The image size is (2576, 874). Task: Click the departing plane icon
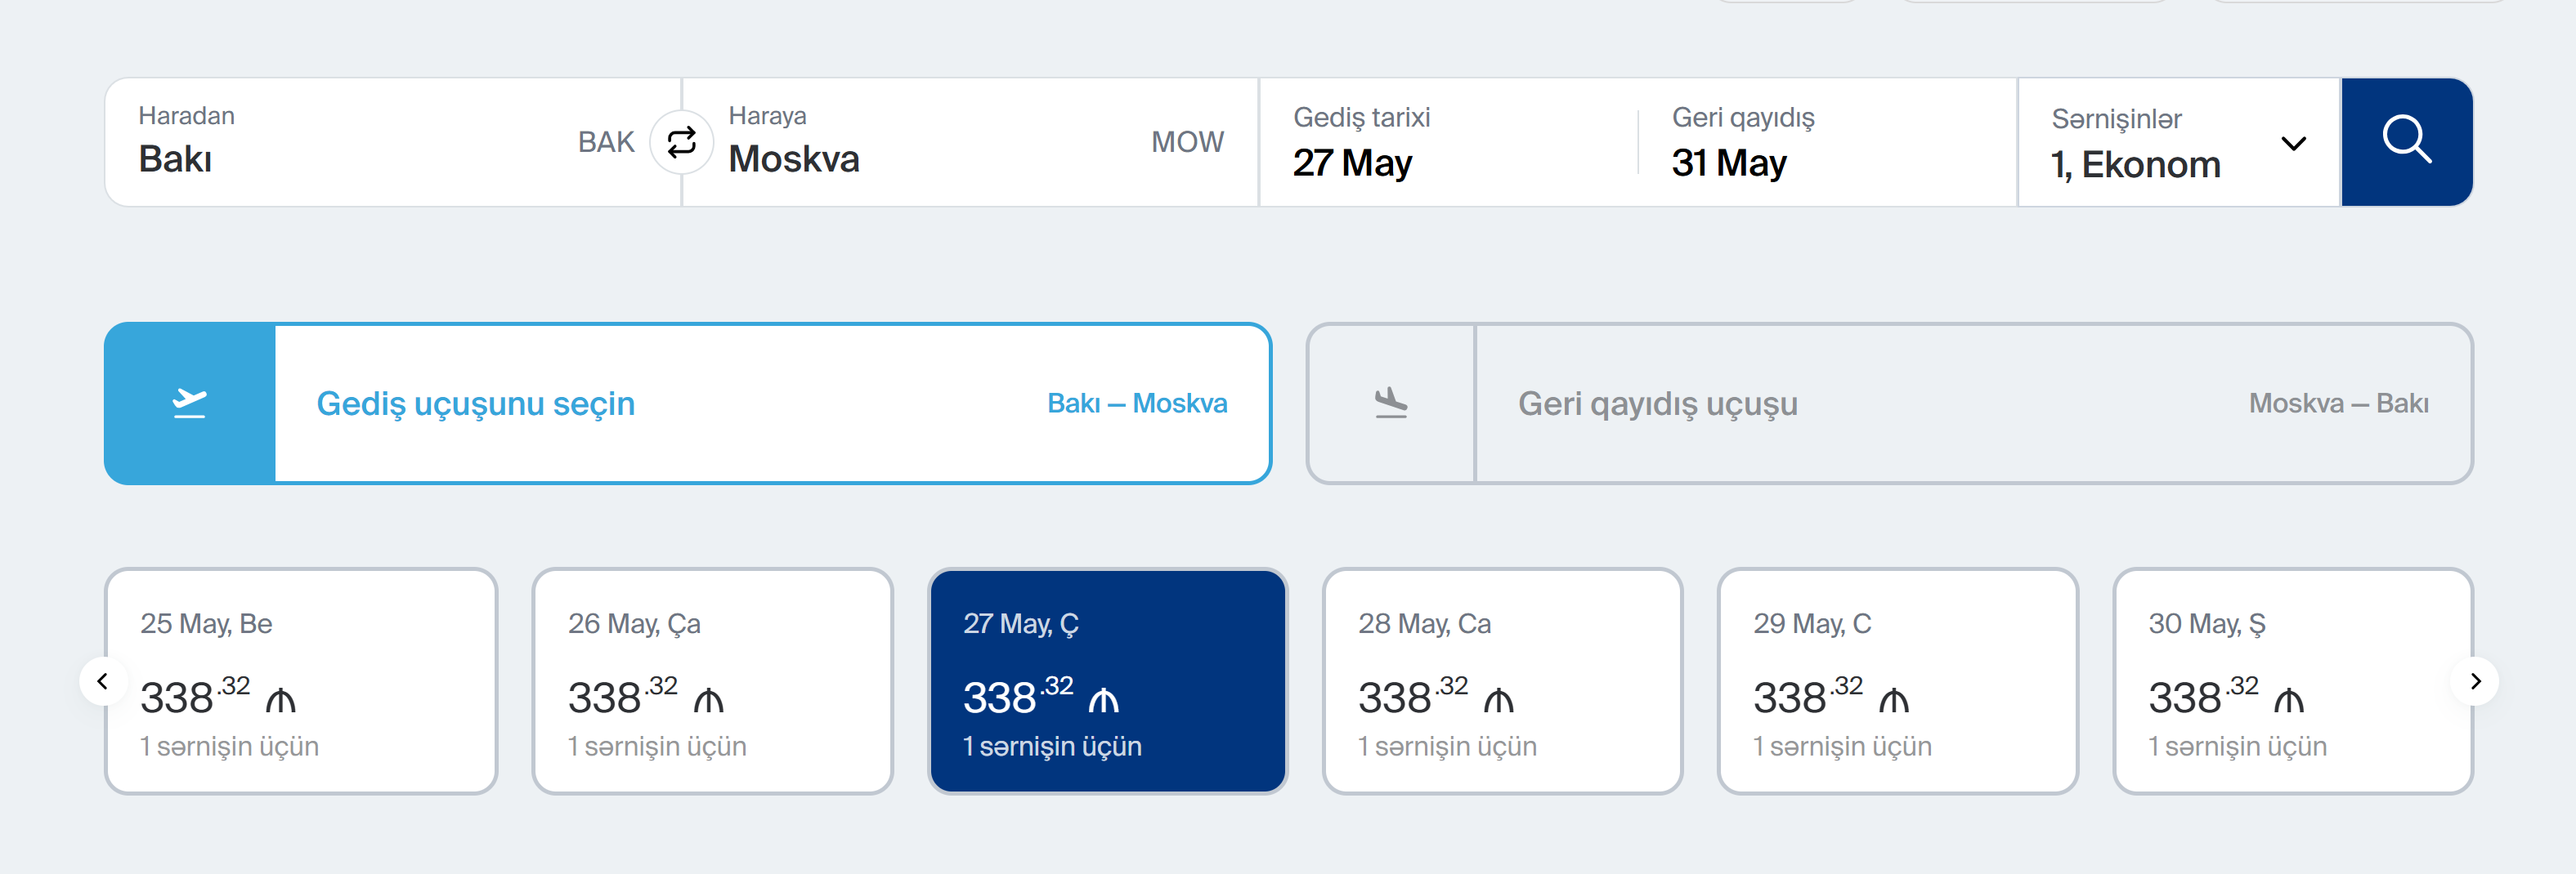point(189,404)
